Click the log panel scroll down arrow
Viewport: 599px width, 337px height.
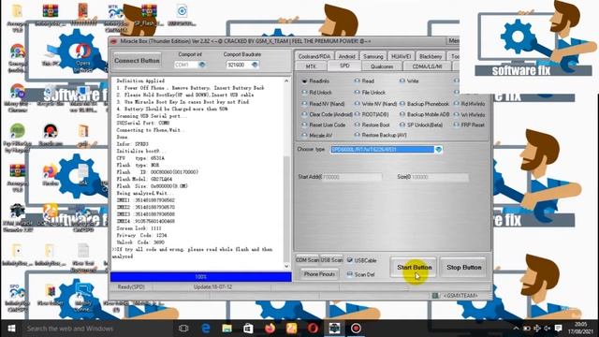point(286,266)
